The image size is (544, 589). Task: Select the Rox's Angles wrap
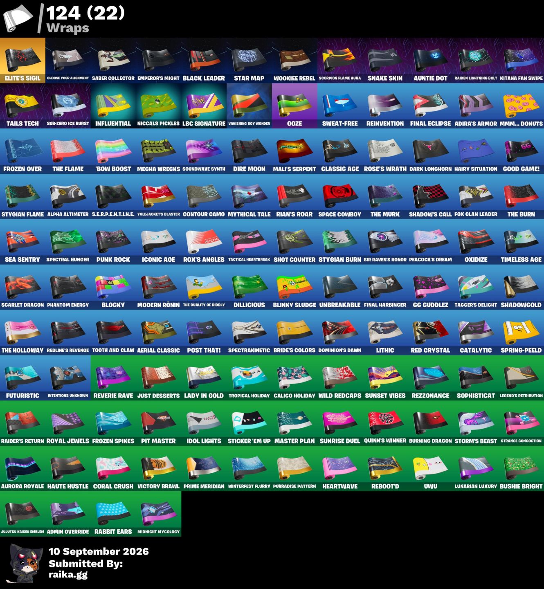[204, 242]
